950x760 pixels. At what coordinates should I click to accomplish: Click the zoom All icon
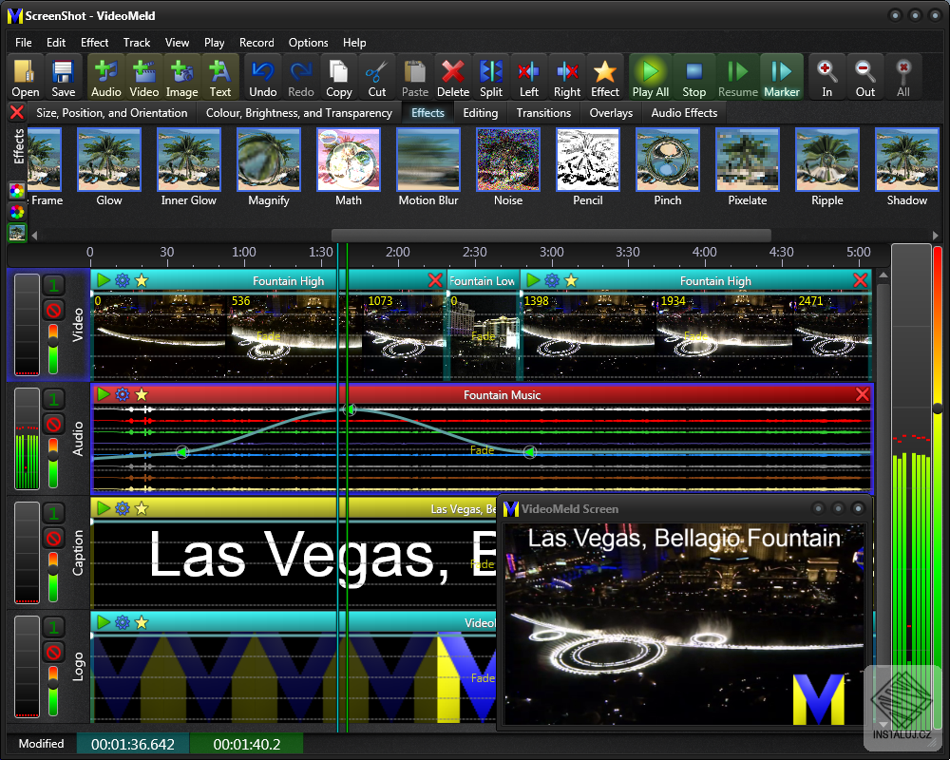click(903, 77)
